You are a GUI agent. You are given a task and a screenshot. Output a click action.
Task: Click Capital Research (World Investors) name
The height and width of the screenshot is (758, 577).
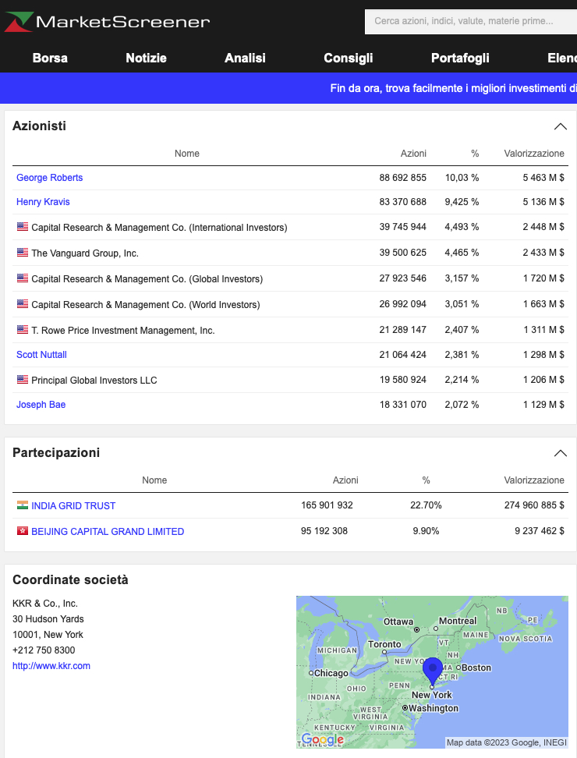146,305
